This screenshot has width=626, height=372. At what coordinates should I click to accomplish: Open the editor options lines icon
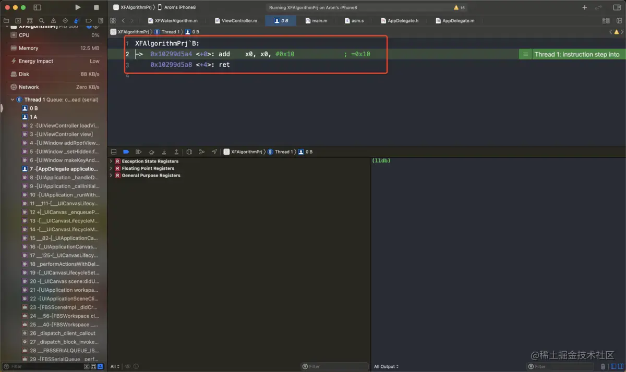606,20
